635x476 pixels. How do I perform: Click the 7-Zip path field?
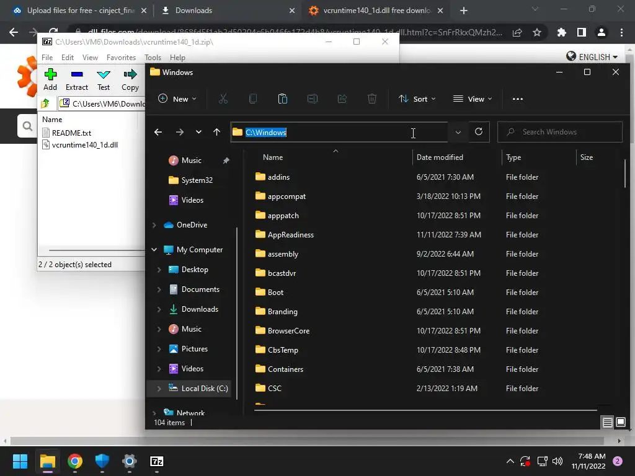101,104
